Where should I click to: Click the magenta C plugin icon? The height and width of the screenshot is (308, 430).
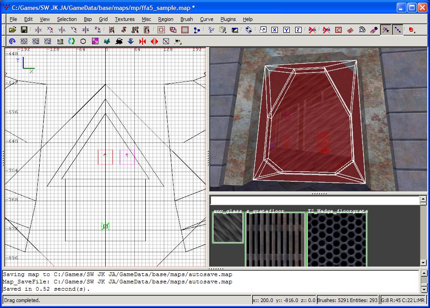(x=95, y=41)
